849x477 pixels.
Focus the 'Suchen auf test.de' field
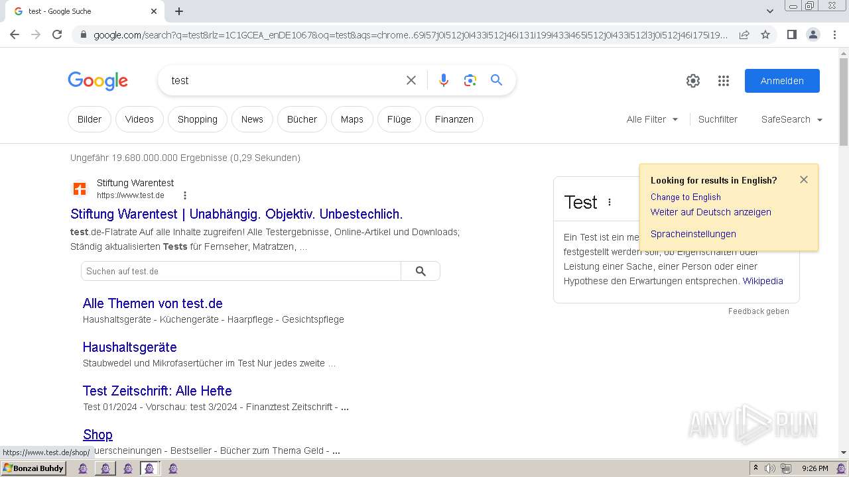[241, 271]
